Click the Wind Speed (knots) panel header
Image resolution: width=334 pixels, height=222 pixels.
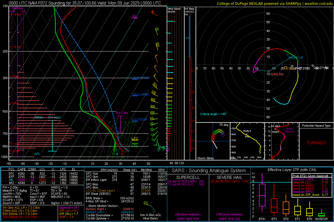(174, 10)
